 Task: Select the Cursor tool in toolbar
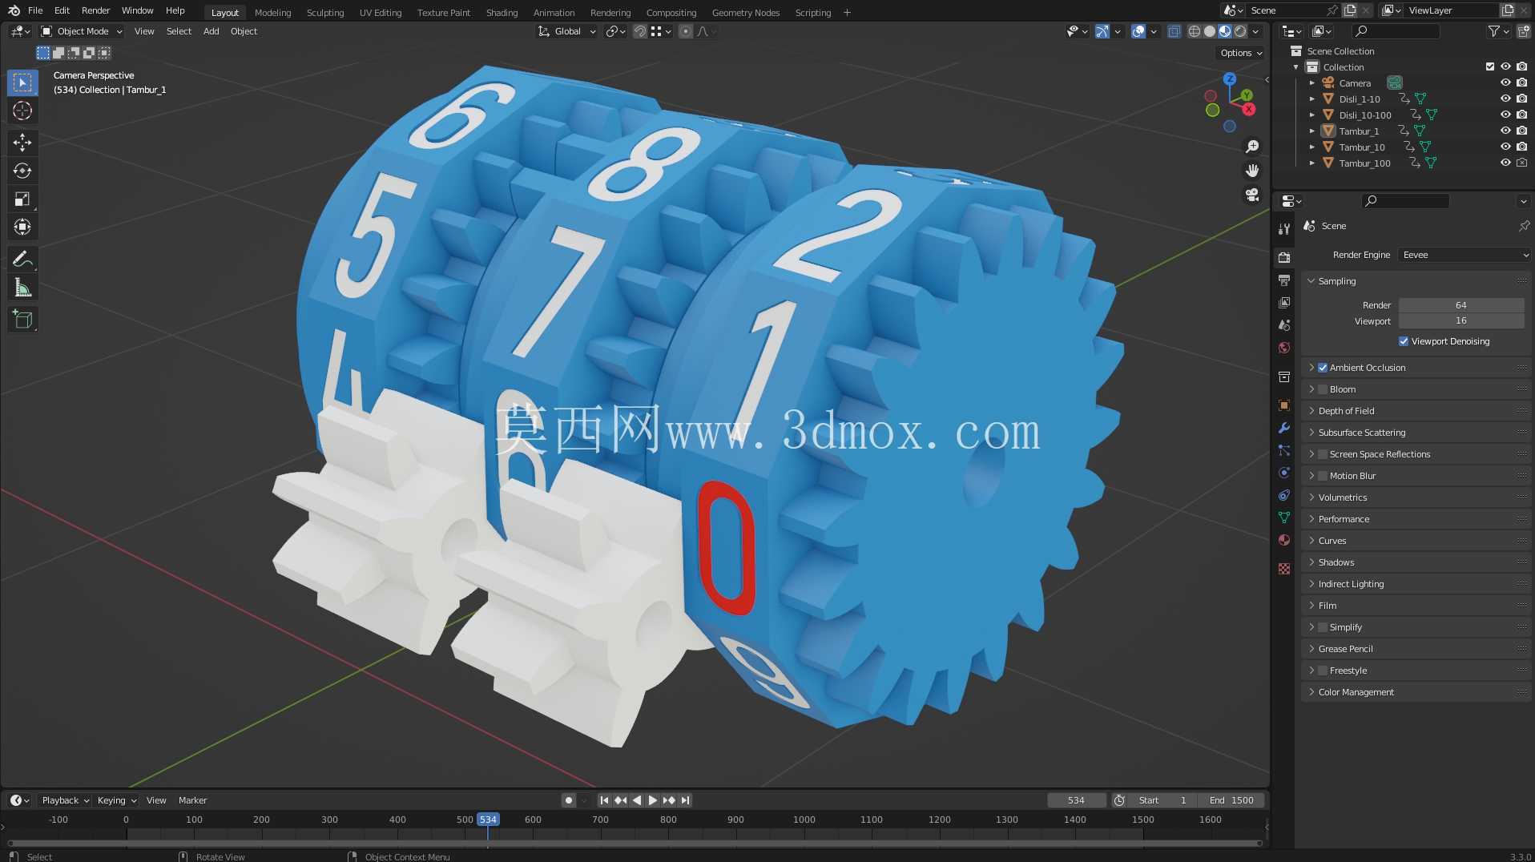coord(22,111)
